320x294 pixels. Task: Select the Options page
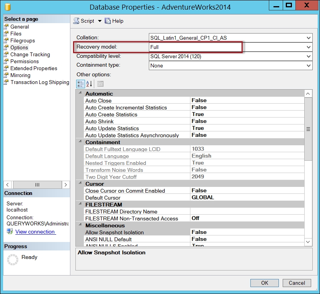click(19, 47)
